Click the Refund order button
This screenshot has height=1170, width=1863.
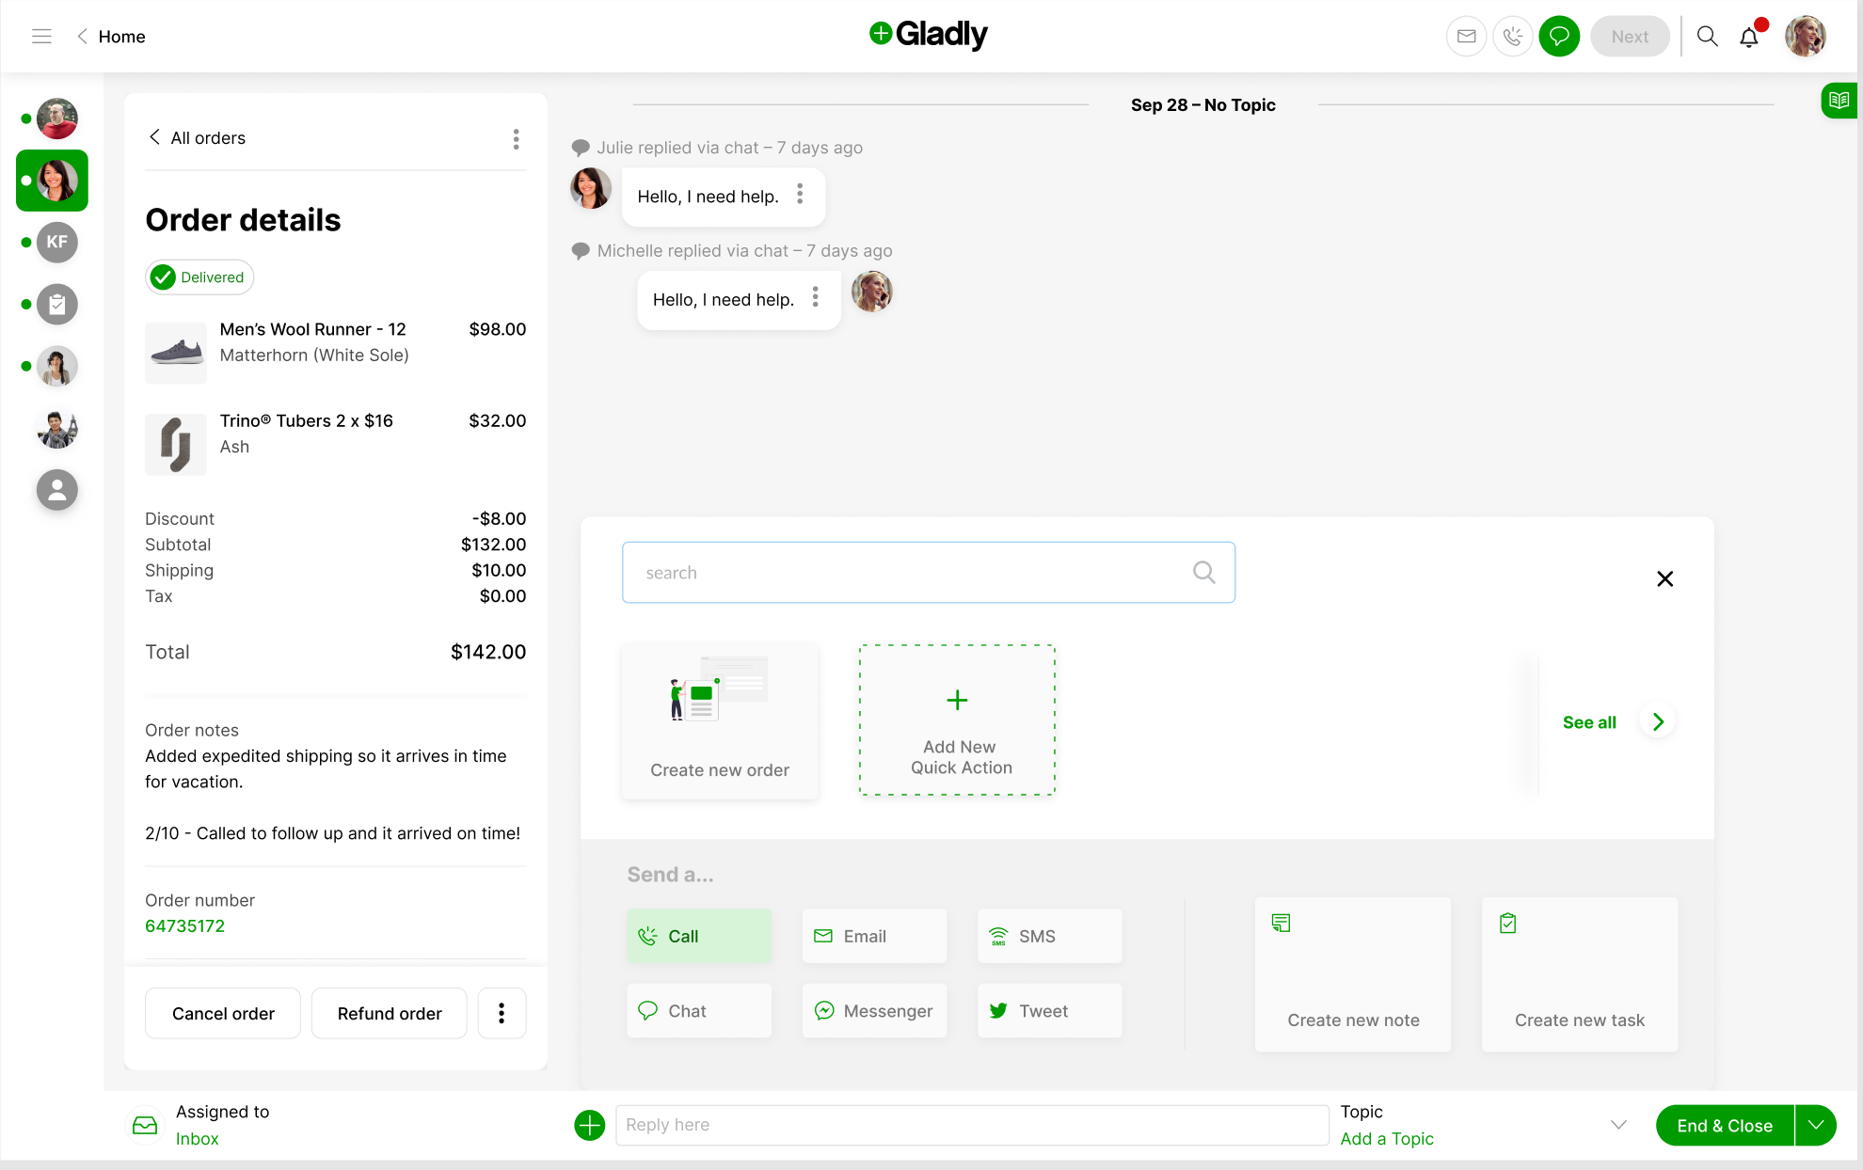click(x=390, y=1014)
